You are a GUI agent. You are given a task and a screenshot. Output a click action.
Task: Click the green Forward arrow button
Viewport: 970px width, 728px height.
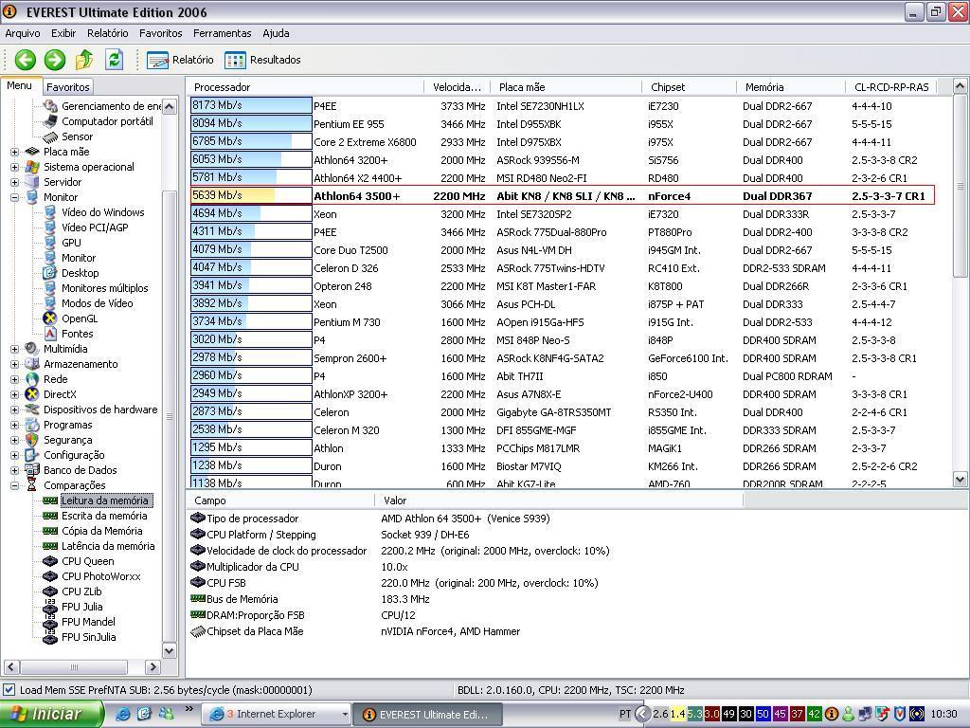click(55, 60)
